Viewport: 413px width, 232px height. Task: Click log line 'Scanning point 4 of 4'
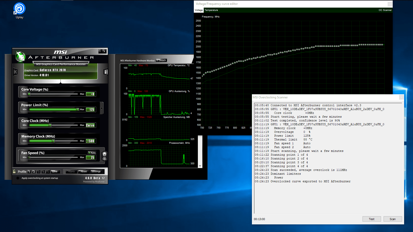coord(281,166)
